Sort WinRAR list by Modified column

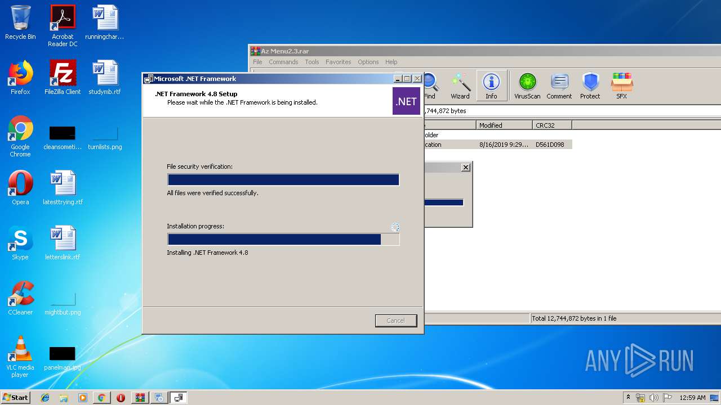pos(504,125)
